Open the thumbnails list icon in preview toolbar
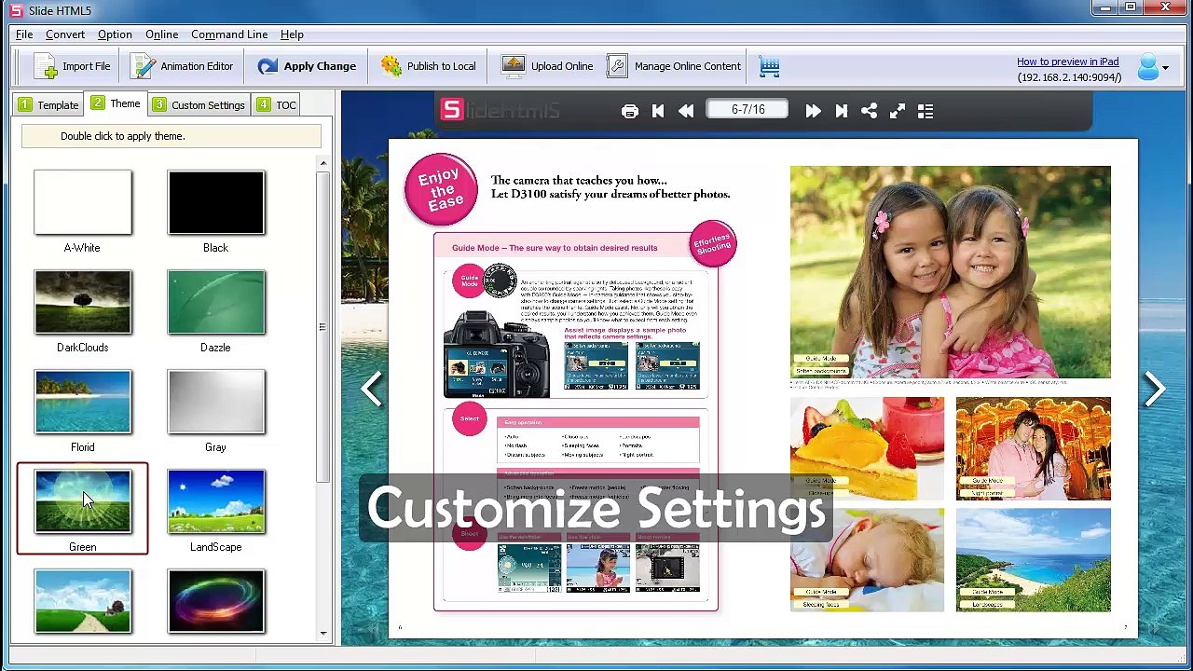Viewport: 1193px width, 671px height. pos(926,111)
